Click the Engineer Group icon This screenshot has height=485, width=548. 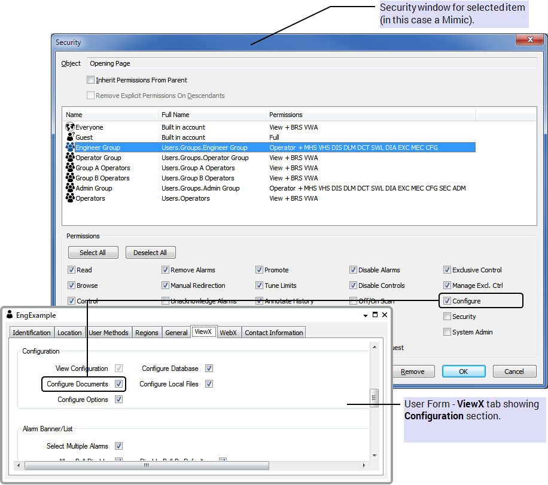70,147
